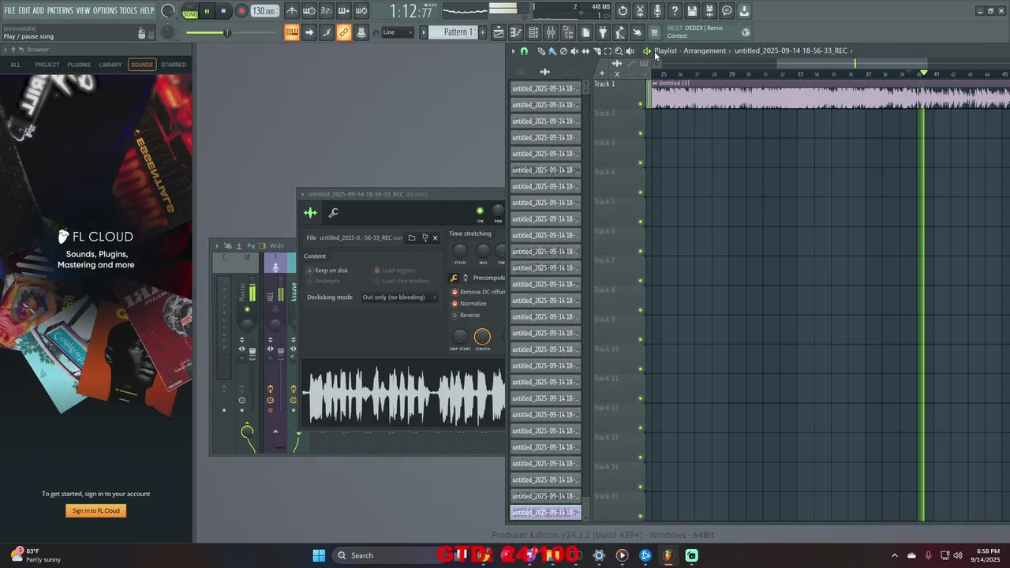Viewport: 1010px width, 568px height.
Task: Switch the SONG/PAT mode toggle
Action: pos(190,11)
